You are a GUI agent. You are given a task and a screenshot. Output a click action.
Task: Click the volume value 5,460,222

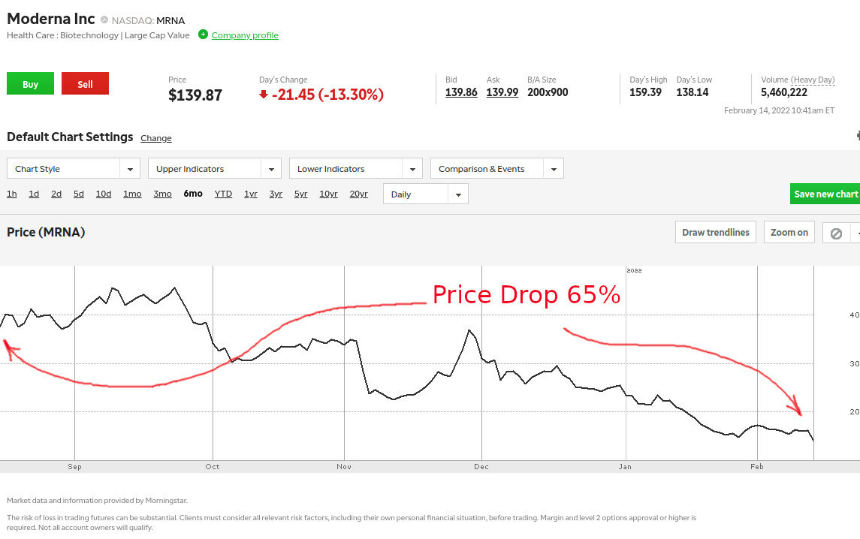pos(783,92)
